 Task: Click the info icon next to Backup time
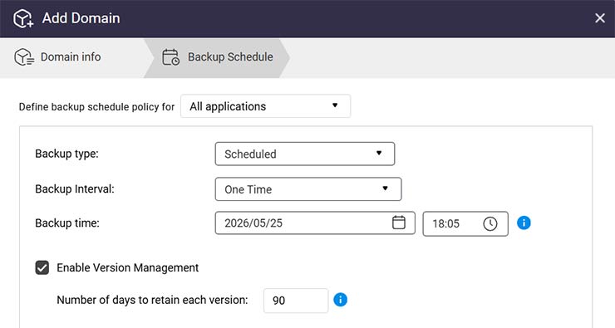(x=524, y=223)
